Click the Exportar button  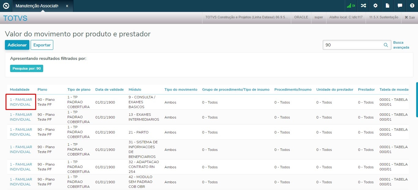[x=42, y=45]
